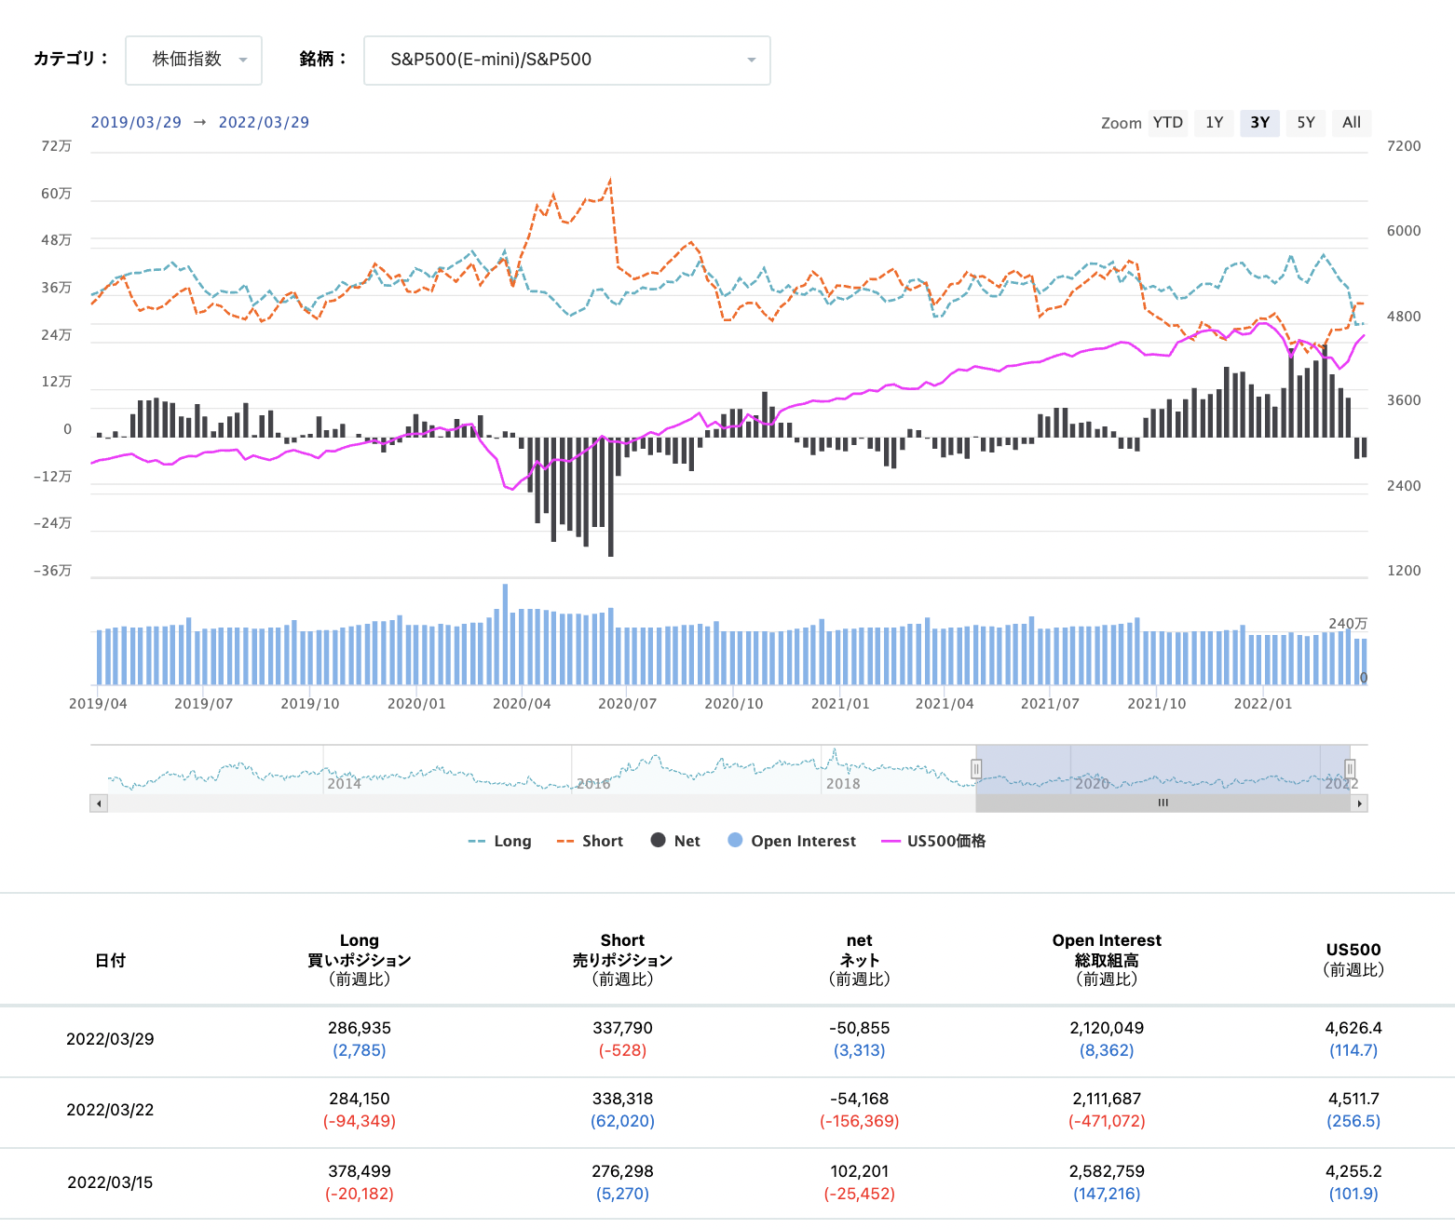Click the Open Interest change (-471,072)

[x=1107, y=1121]
